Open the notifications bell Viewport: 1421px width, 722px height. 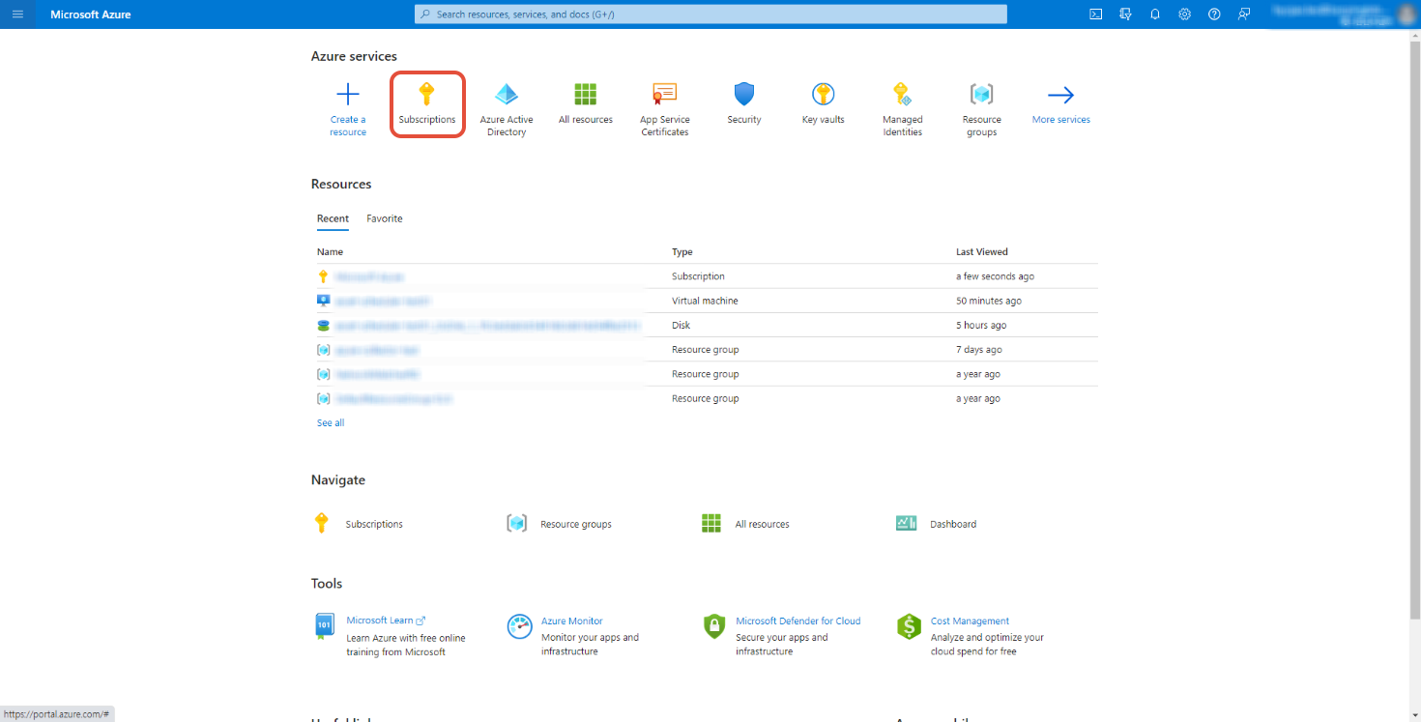pyautogui.click(x=1154, y=14)
